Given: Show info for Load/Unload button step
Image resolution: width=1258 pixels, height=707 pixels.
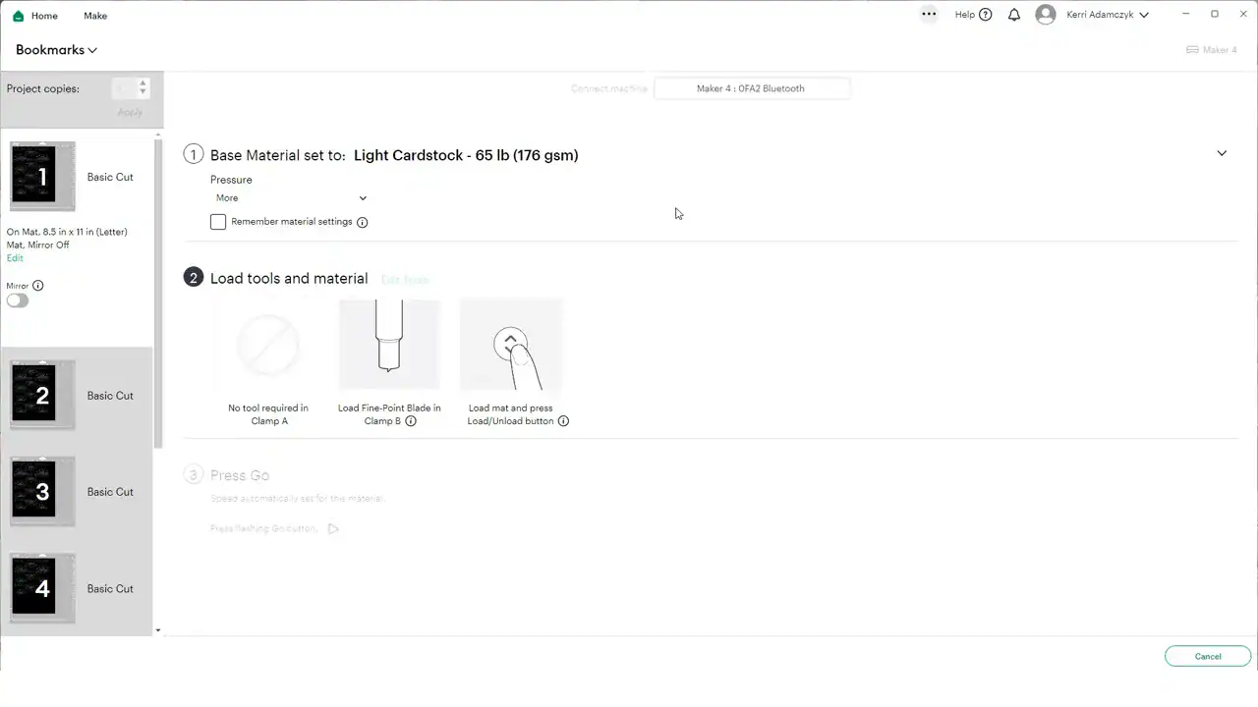Looking at the screenshot, I should point(563,421).
